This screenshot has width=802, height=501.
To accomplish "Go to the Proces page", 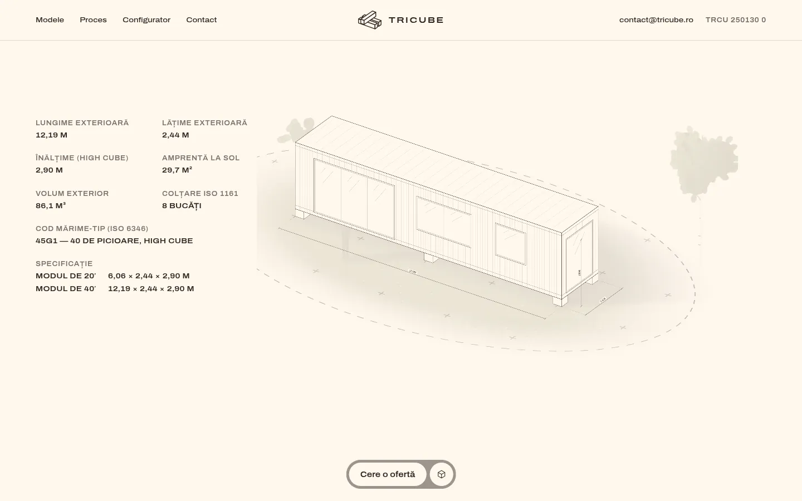I will tap(93, 20).
